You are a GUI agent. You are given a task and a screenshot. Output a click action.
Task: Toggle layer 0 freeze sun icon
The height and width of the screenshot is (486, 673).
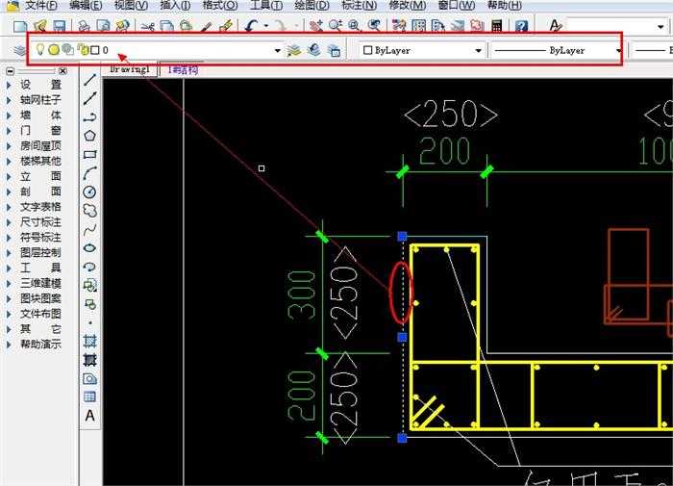[x=54, y=50]
